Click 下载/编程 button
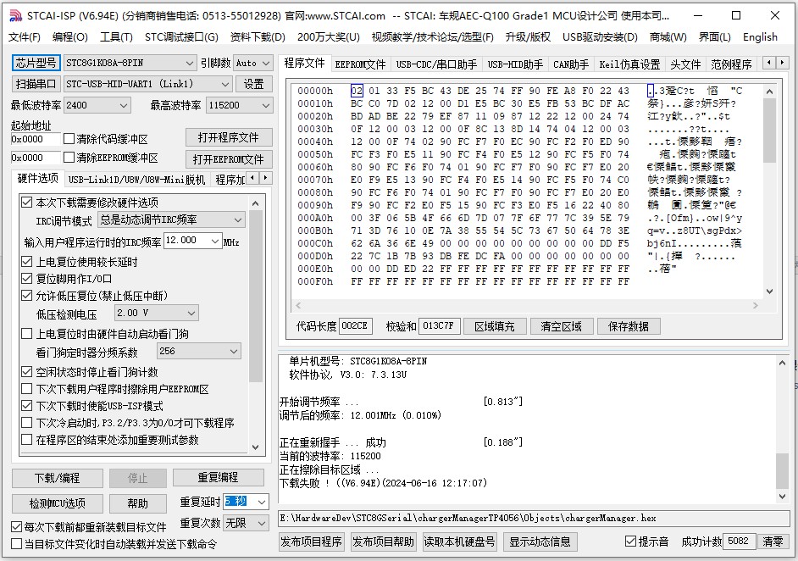This screenshot has width=798, height=561. 57,478
